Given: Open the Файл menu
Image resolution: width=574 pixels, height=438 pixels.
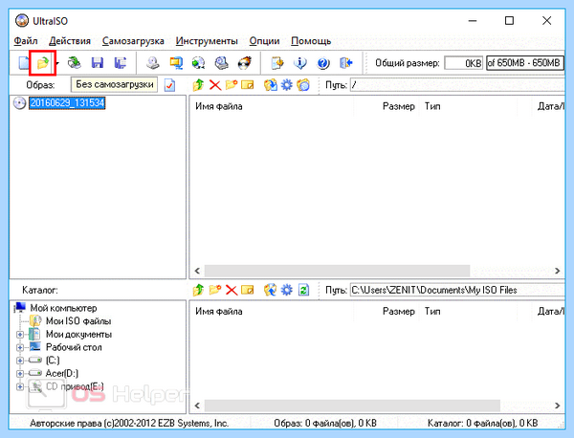Looking at the screenshot, I should [x=26, y=40].
